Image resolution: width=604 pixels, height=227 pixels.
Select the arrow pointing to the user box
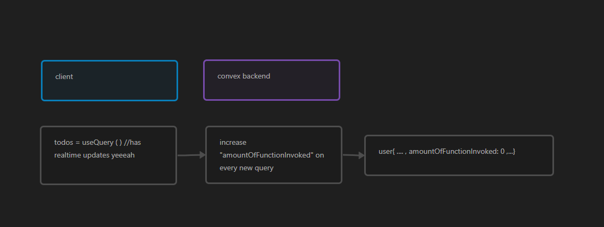pos(354,155)
